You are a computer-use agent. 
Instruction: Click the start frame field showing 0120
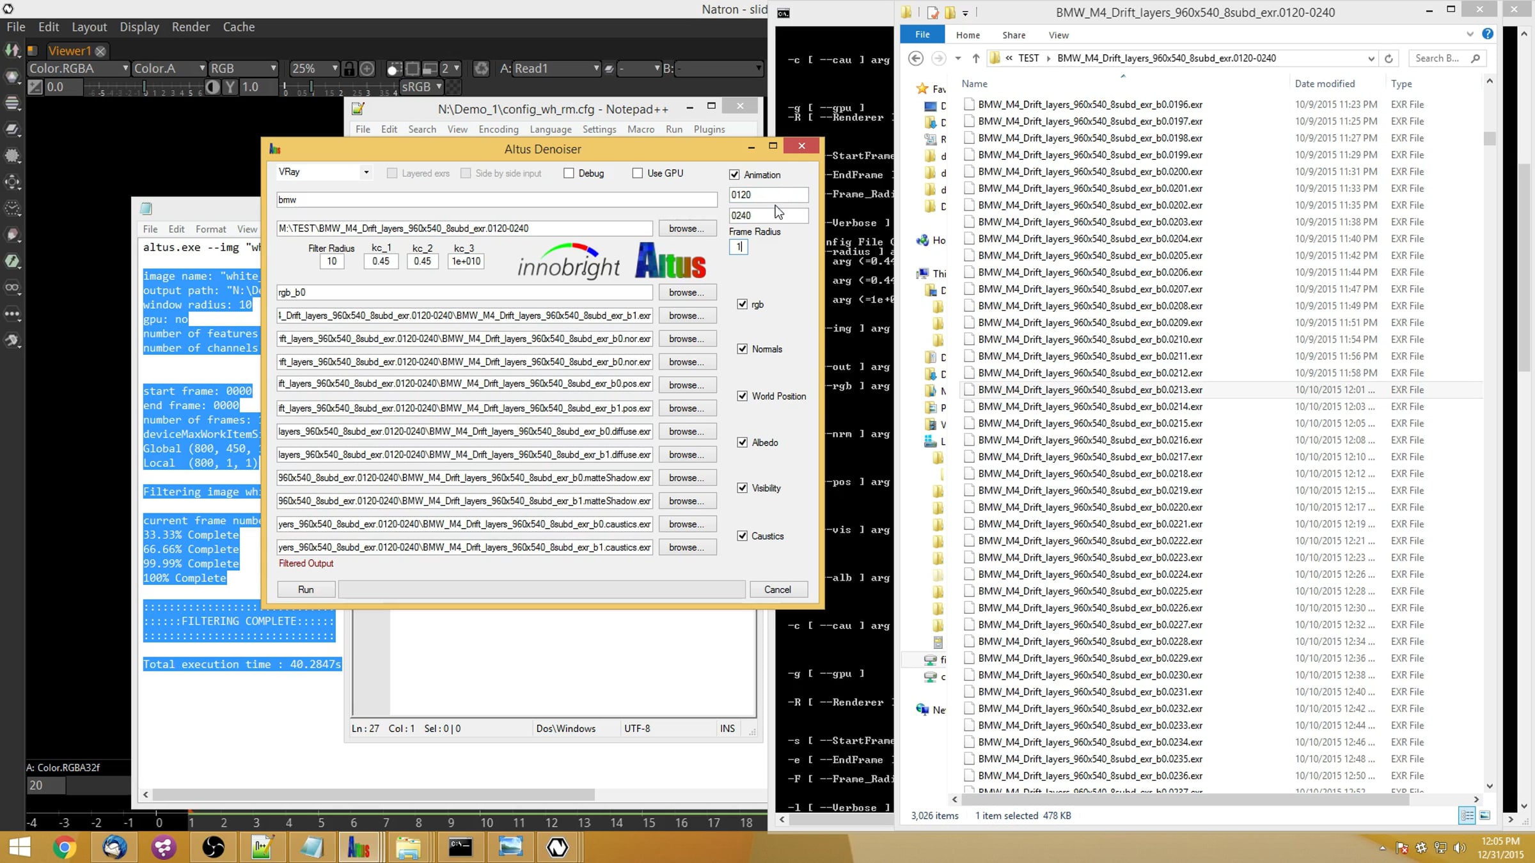click(769, 194)
